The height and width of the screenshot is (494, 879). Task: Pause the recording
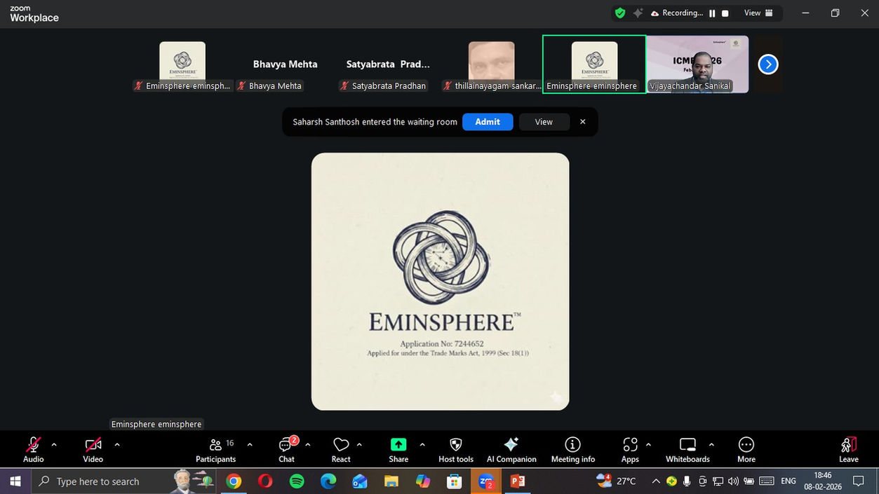click(x=712, y=13)
